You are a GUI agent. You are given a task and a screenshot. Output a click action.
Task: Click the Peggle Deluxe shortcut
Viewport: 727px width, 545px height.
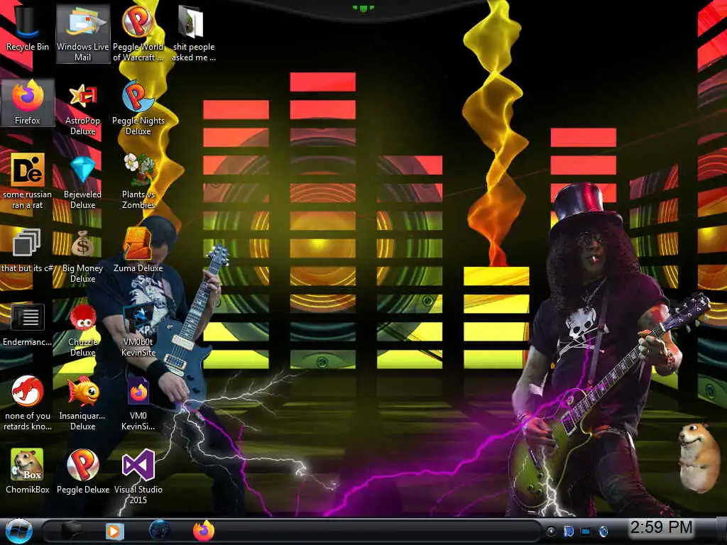pyautogui.click(x=82, y=471)
